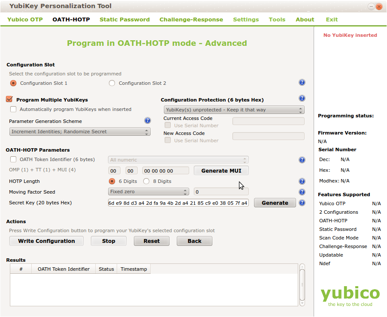Switch to Yubico OTP tab

pos(25,19)
